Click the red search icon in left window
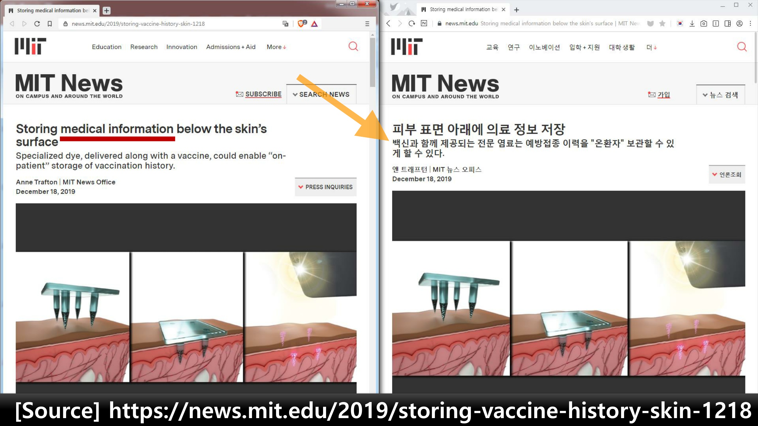This screenshot has height=426, width=758. point(353,46)
